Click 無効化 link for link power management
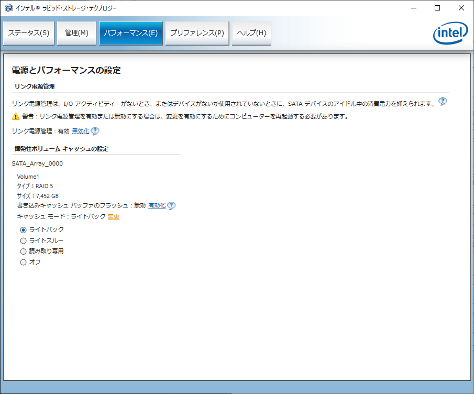The width and height of the screenshot is (474, 394). pos(81,131)
